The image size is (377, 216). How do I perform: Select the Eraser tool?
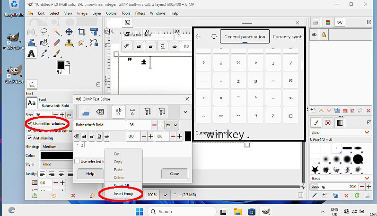coord(56,43)
